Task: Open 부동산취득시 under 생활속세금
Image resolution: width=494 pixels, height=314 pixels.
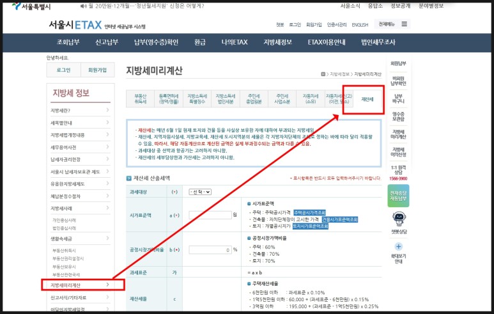Action: pos(65,250)
